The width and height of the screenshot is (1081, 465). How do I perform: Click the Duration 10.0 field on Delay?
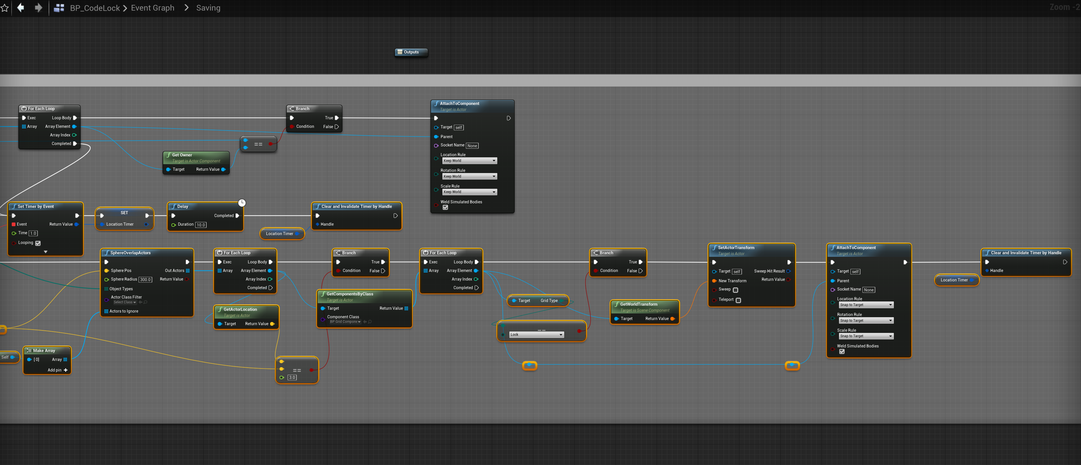tap(201, 225)
